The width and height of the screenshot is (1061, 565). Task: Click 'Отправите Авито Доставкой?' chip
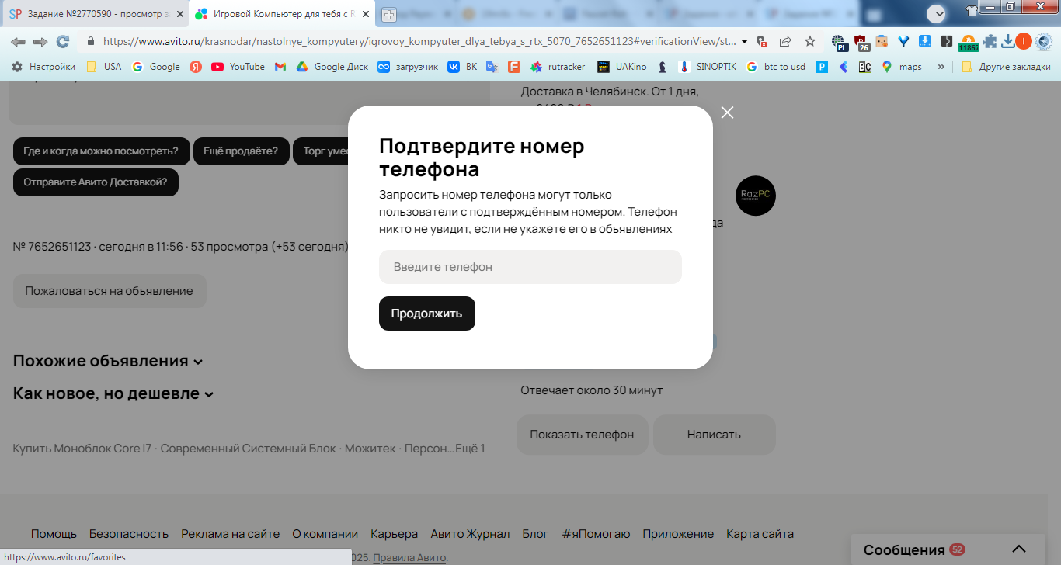pos(96,182)
